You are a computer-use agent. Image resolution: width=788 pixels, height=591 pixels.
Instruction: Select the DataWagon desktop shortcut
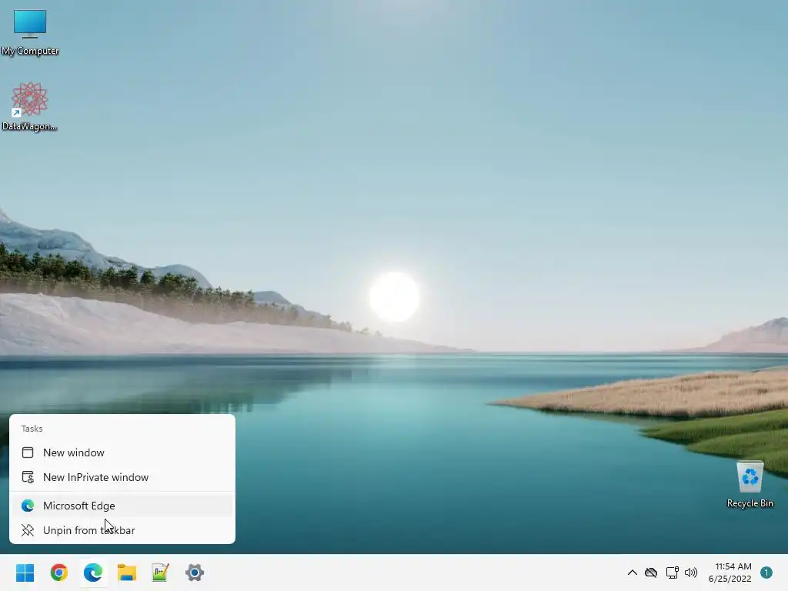(x=29, y=106)
